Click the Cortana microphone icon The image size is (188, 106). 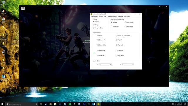pos(36,104)
